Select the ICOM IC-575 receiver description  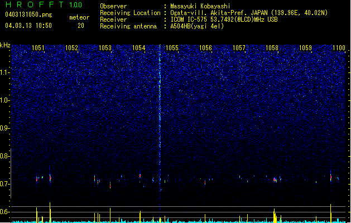[x=224, y=20]
